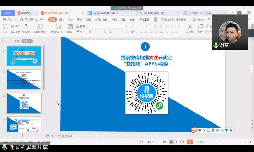Toggle Bold formatting
The image size is (254, 152).
90,31
